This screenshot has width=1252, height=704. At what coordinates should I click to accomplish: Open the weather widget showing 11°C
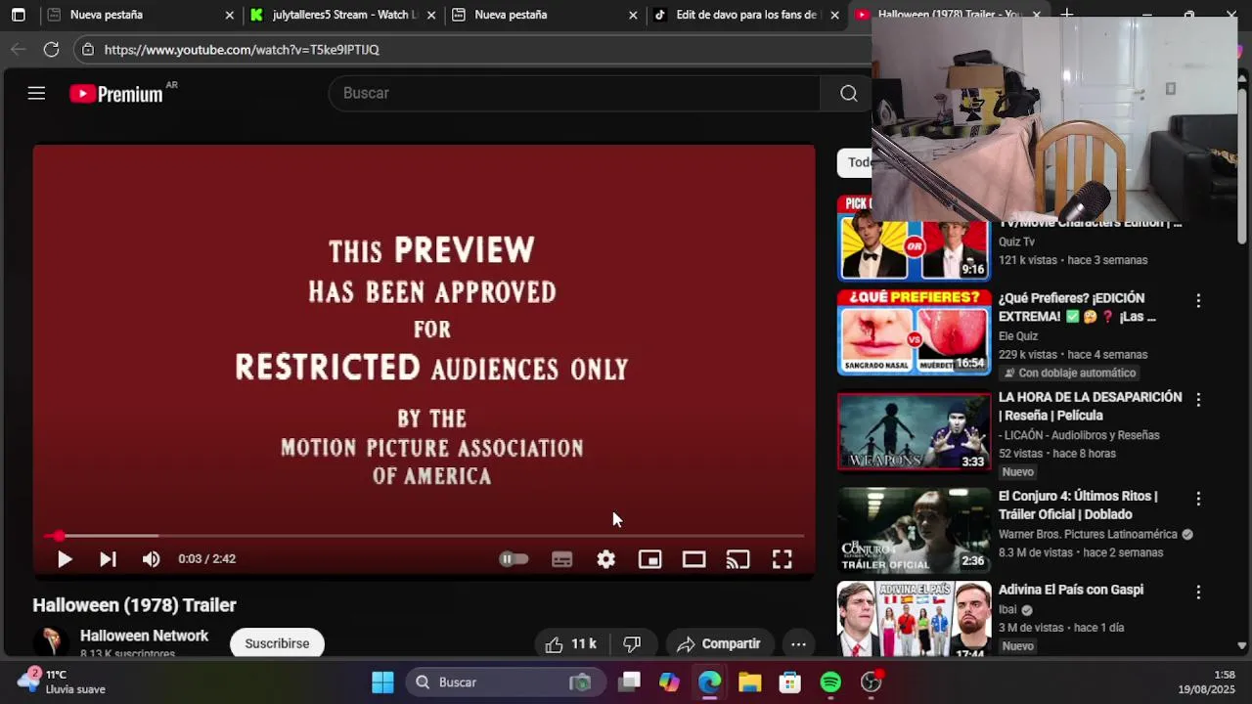[x=63, y=682]
